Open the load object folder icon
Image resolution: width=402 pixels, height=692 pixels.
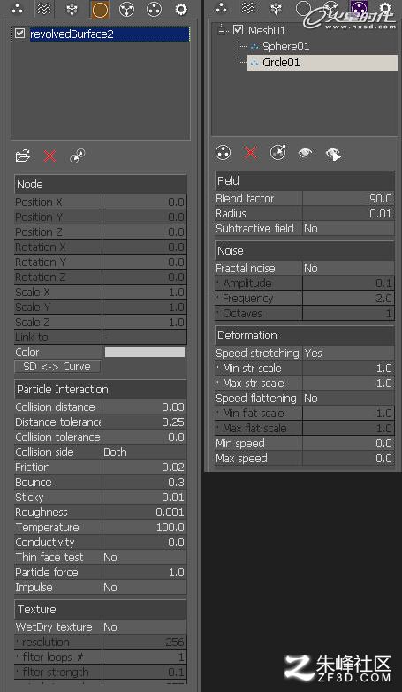pos(22,156)
